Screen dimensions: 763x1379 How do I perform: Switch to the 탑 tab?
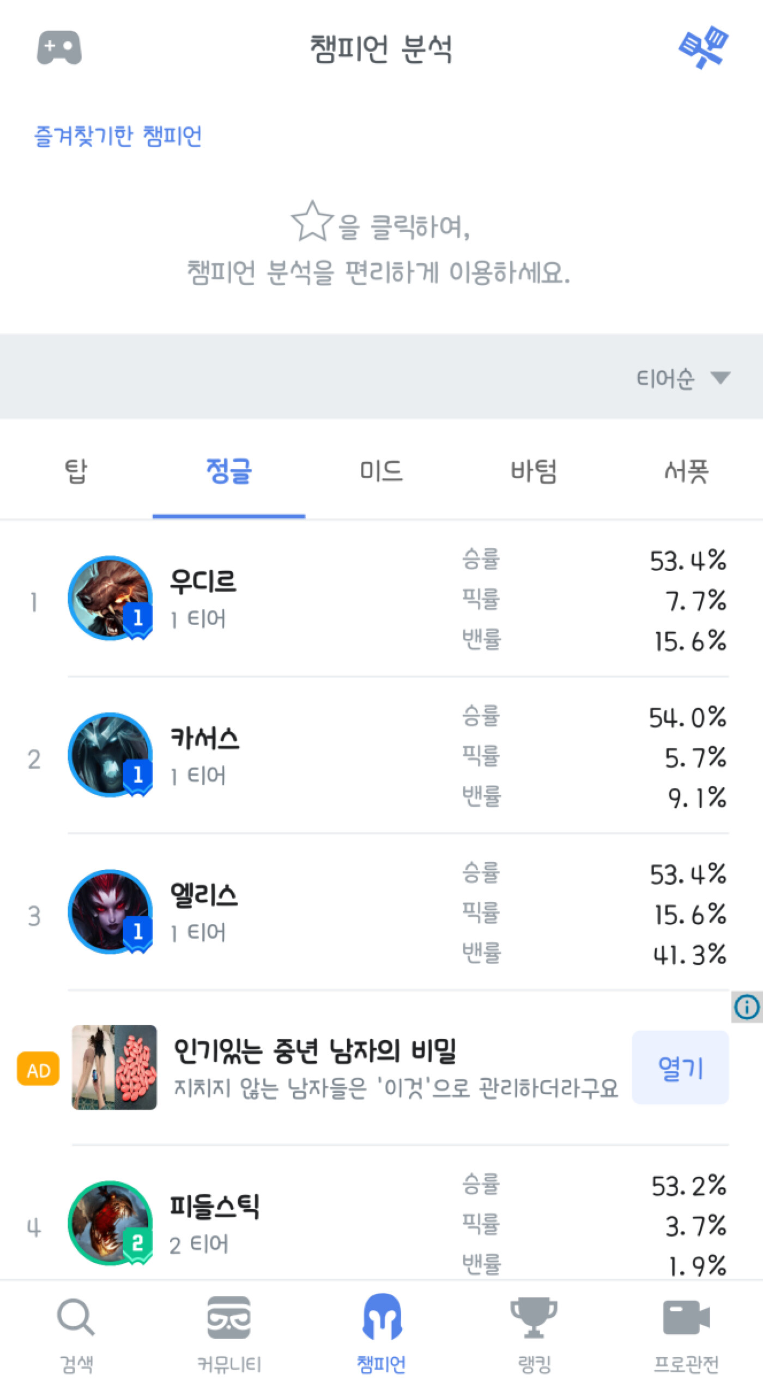76,471
